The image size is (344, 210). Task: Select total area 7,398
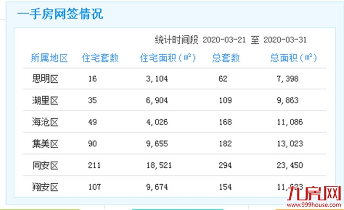click(x=288, y=79)
